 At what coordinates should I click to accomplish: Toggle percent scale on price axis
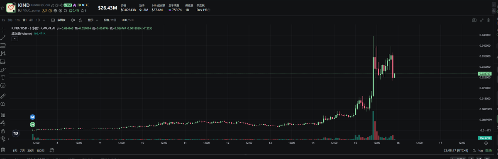tap(474, 150)
